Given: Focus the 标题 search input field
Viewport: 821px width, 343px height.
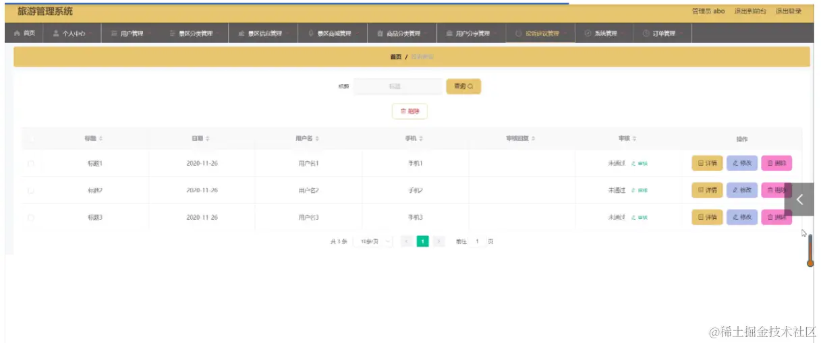Looking at the screenshot, I should [398, 86].
